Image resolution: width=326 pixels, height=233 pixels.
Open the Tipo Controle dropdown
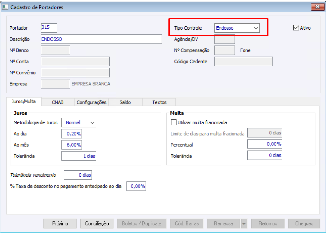click(237, 28)
